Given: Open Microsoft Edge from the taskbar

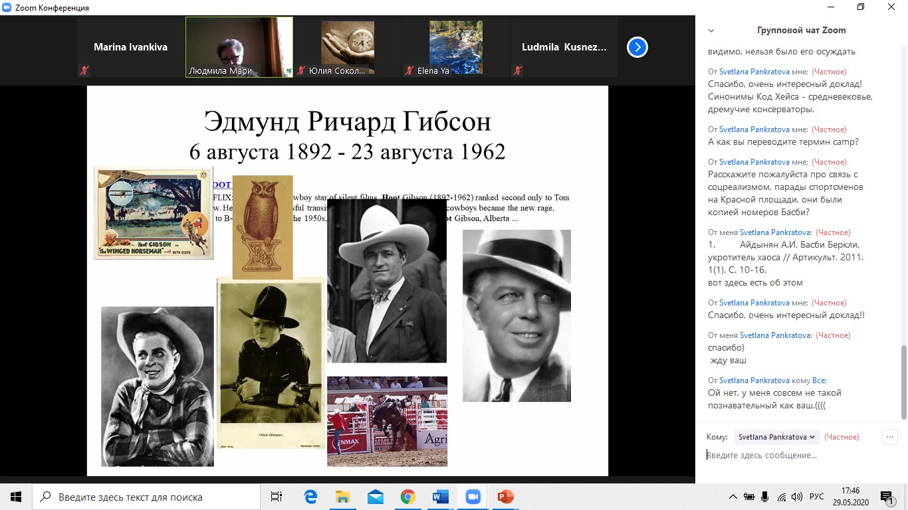Looking at the screenshot, I should click(x=310, y=497).
